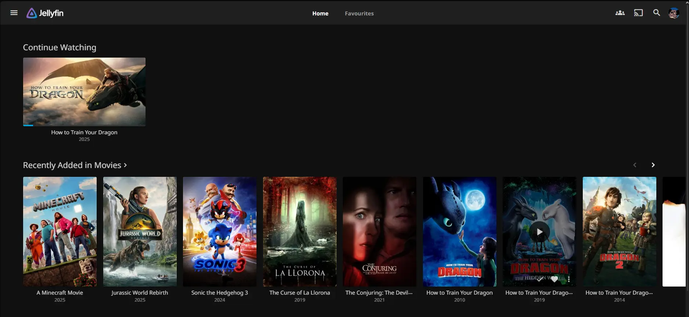The image size is (689, 317).
Task: Click 'The Curse of La Llorona' title text
Action: click(299, 293)
